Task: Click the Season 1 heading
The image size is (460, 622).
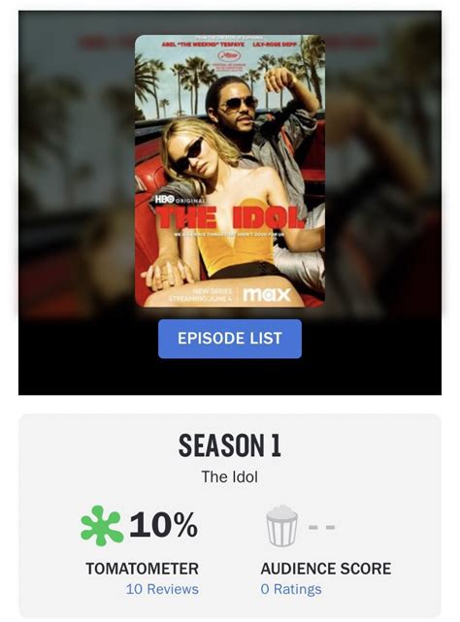Action: pyautogui.click(x=230, y=445)
